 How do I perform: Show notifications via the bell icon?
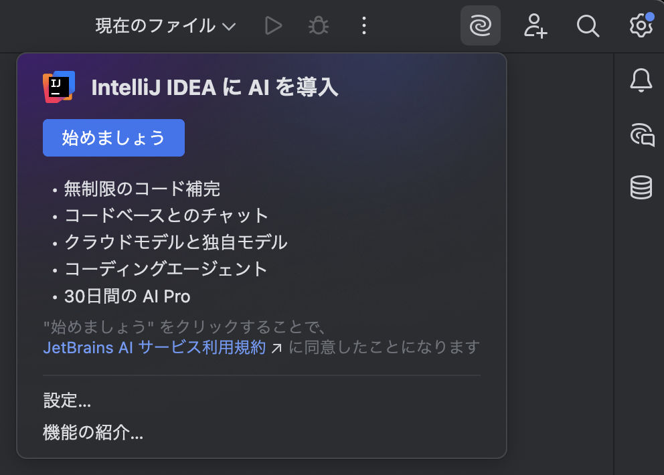click(x=641, y=80)
